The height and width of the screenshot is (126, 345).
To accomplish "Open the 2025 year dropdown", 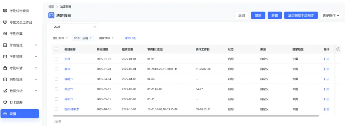I will click(75, 27).
